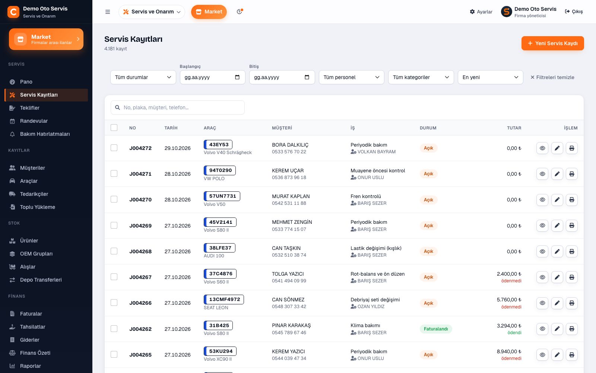Expand the Tüm personel filter dropdown
Image resolution: width=596 pixels, height=373 pixels.
[x=351, y=77]
